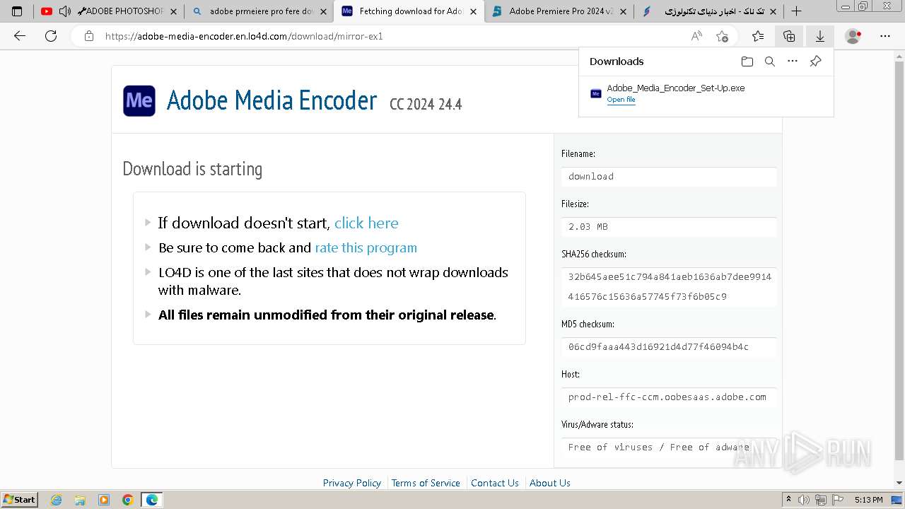Open Collections icon in toolbar
The image size is (905, 509).
click(789, 36)
